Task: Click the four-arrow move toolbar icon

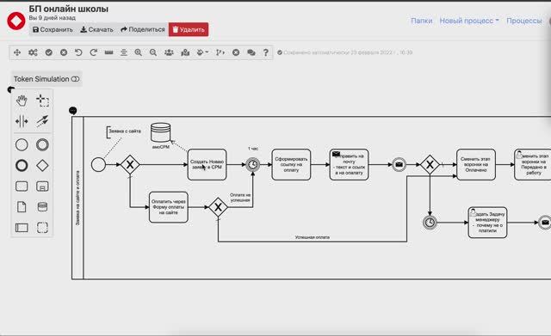Action: (17, 52)
